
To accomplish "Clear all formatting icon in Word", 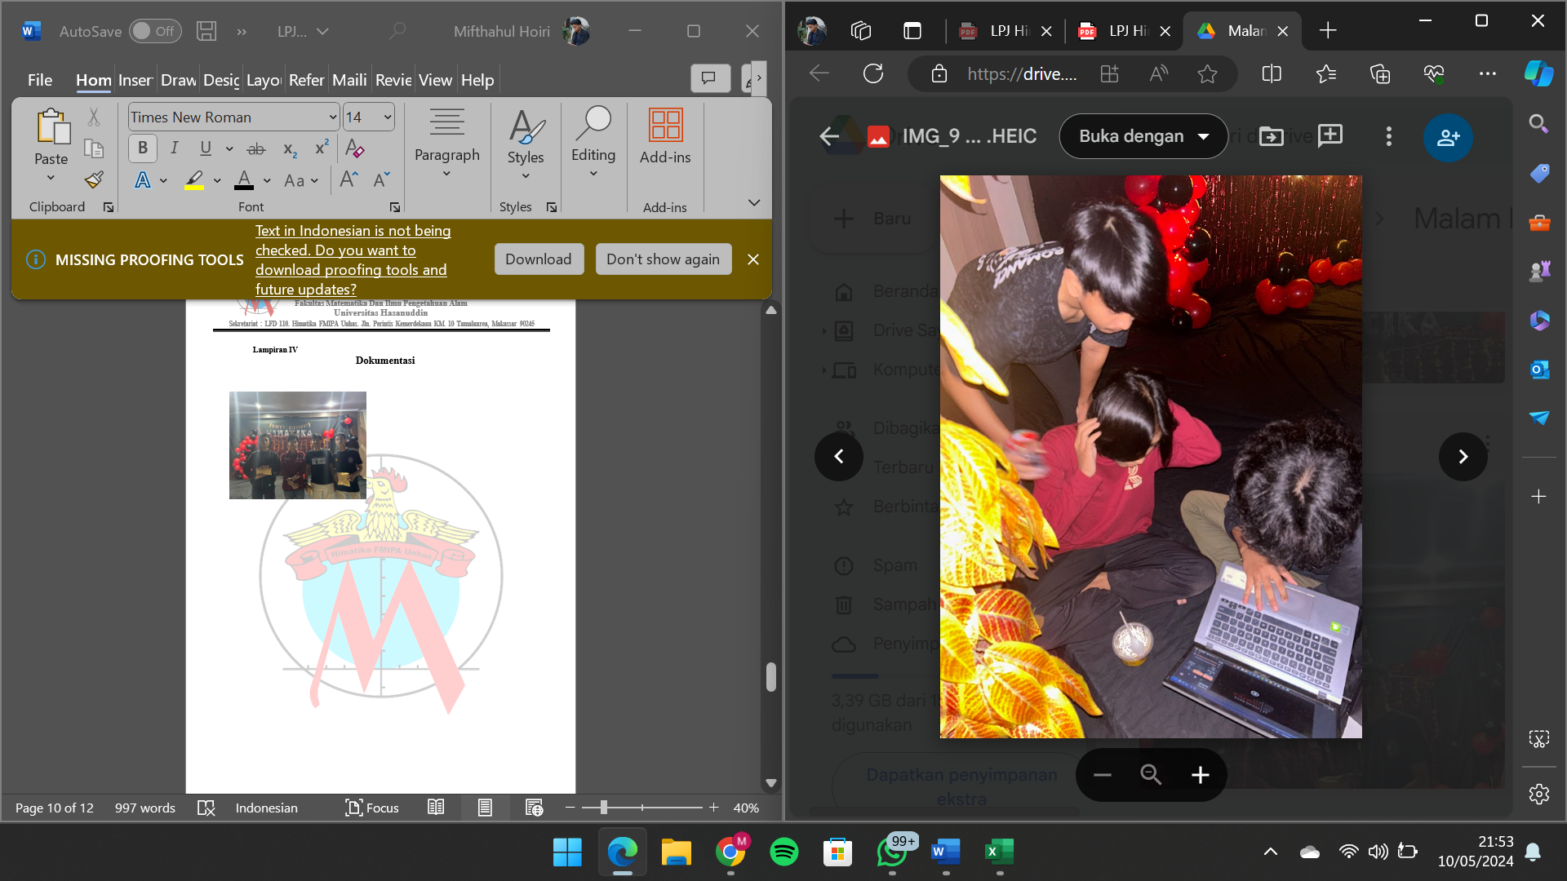I will (354, 148).
